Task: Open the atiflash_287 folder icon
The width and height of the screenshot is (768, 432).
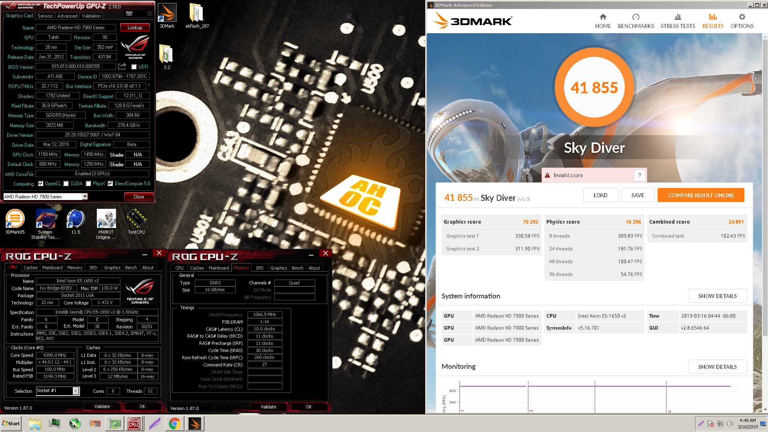Action: coord(197,16)
